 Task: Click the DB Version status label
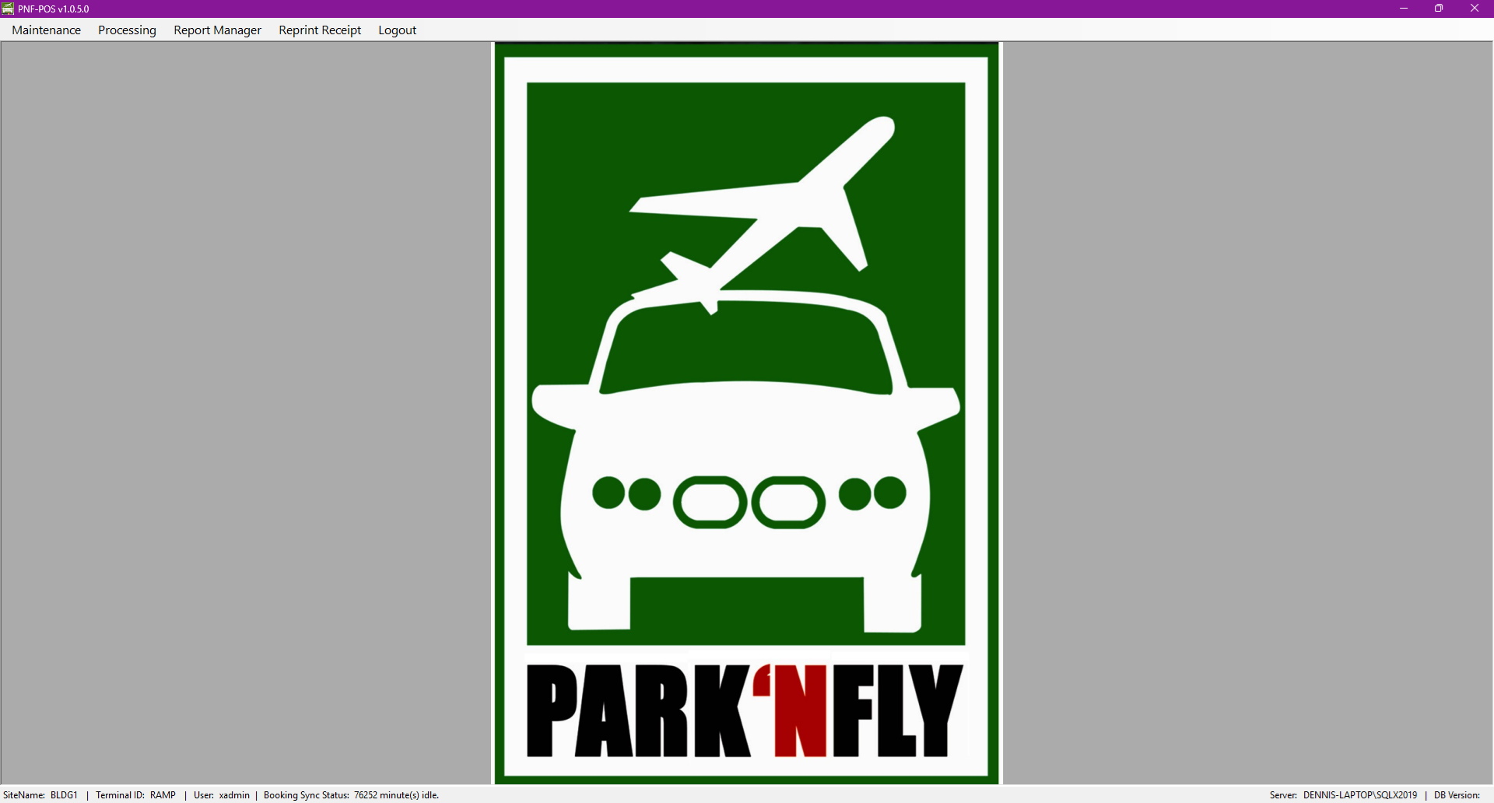click(x=1457, y=795)
